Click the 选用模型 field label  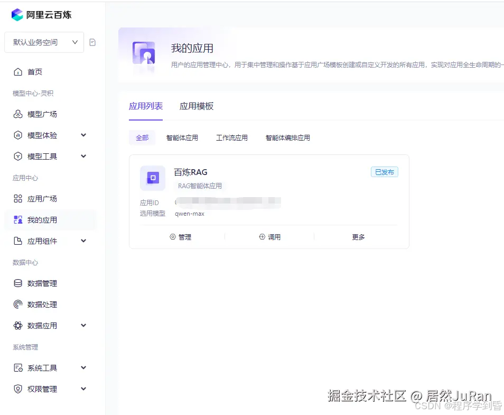pyautogui.click(x=153, y=213)
